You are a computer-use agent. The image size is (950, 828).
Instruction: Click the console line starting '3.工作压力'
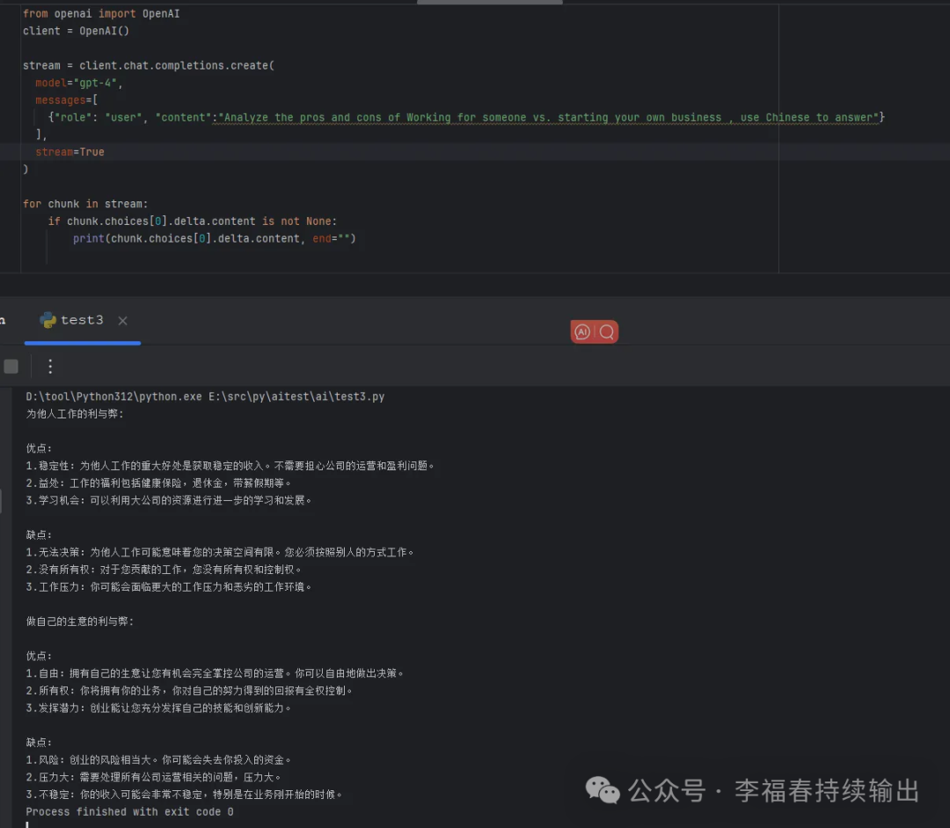[169, 587]
